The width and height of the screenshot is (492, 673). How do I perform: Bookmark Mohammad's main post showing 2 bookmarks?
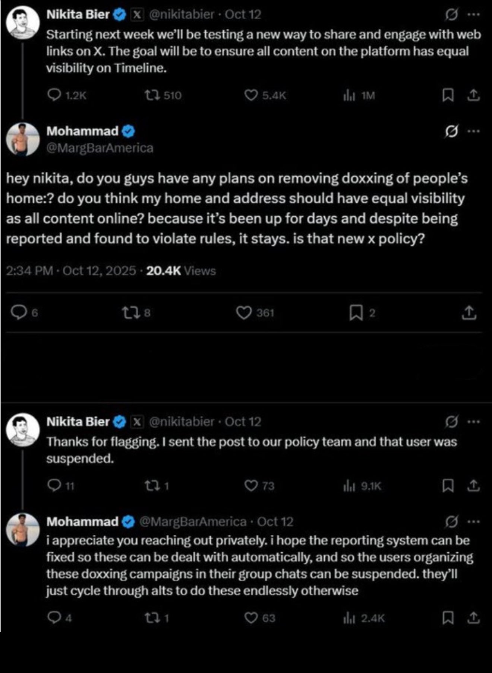click(356, 313)
